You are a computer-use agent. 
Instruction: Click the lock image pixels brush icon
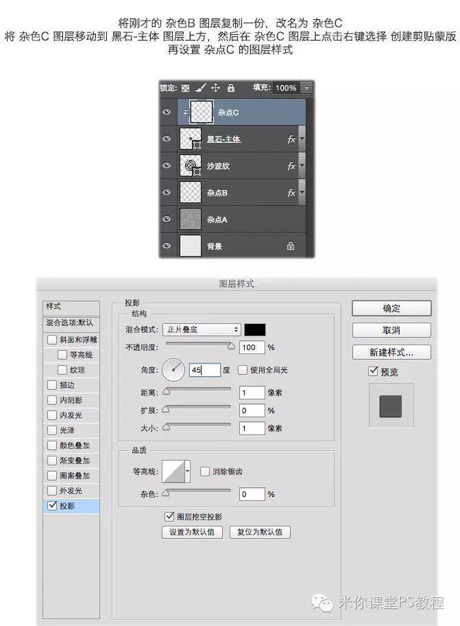pyautogui.click(x=200, y=88)
